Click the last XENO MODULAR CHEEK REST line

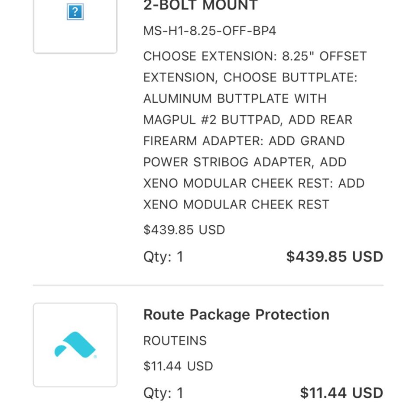[x=236, y=205]
